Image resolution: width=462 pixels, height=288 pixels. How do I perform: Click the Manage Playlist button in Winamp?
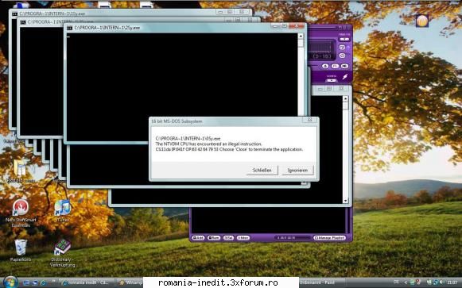[x=329, y=238]
